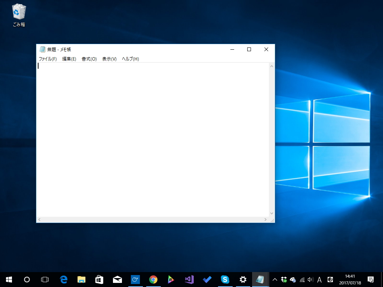Open the volume control icon
Image resolution: width=383 pixels, height=287 pixels.
pyautogui.click(x=311, y=280)
